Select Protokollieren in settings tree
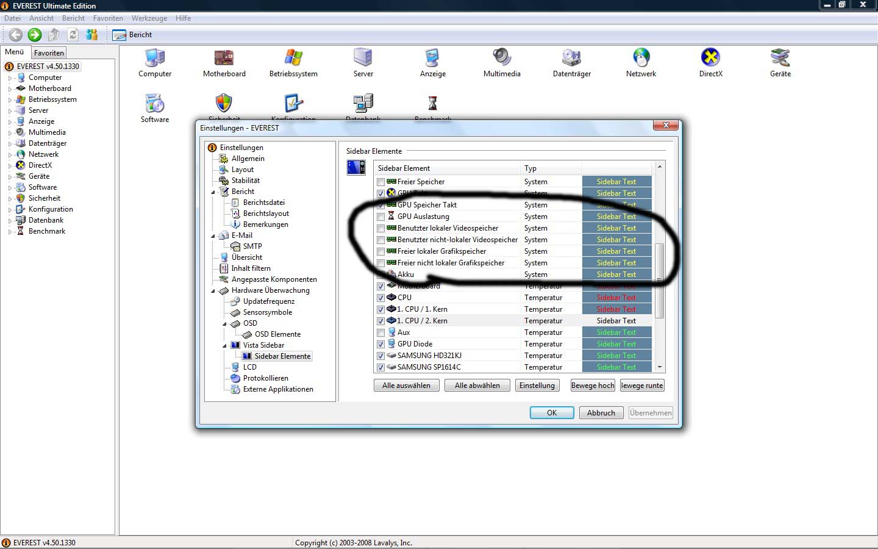This screenshot has width=878, height=549. 266,378
